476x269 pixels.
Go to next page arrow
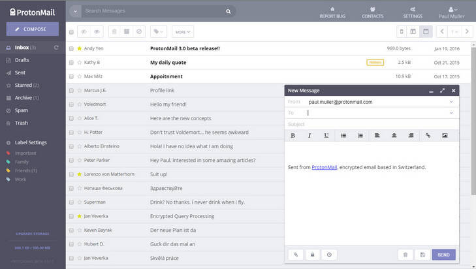(467, 31)
